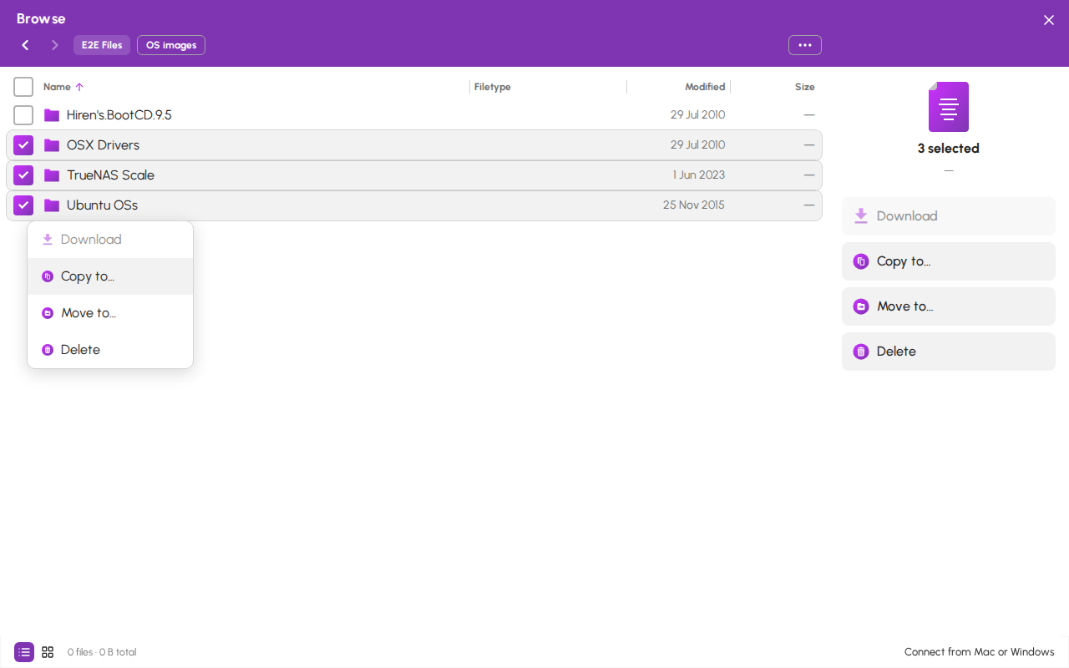Sort by the Size column header
The height and width of the screenshot is (668, 1069).
[x=805, y=87]
